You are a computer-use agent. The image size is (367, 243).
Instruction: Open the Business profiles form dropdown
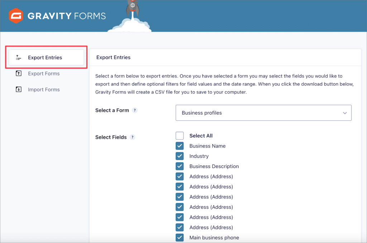(x=263, y=113)
